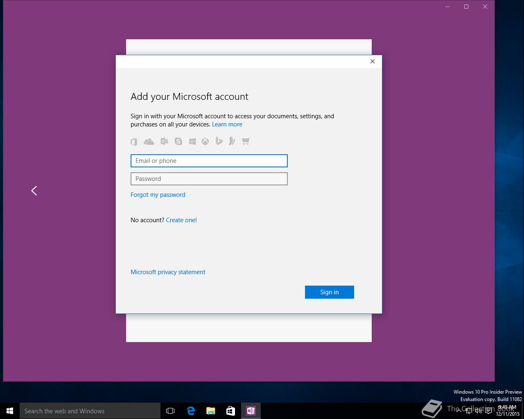Click the OneDrive cloud icon
The height and width of the screenshot is (419, 524).
coord(149,142)
